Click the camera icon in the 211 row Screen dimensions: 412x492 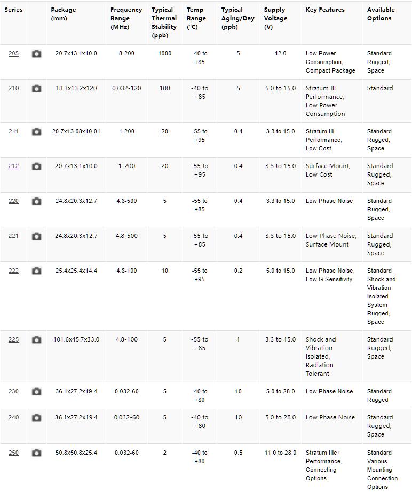pyautogui.click(x=36, y=132)
